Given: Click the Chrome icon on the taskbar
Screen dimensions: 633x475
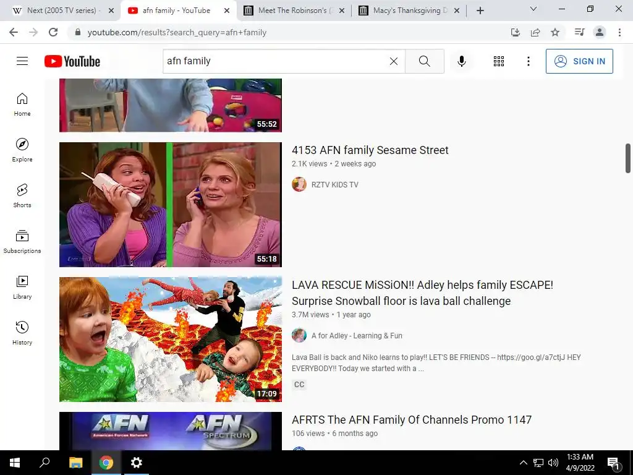Looking at the screenshot, I should [106, 463].
